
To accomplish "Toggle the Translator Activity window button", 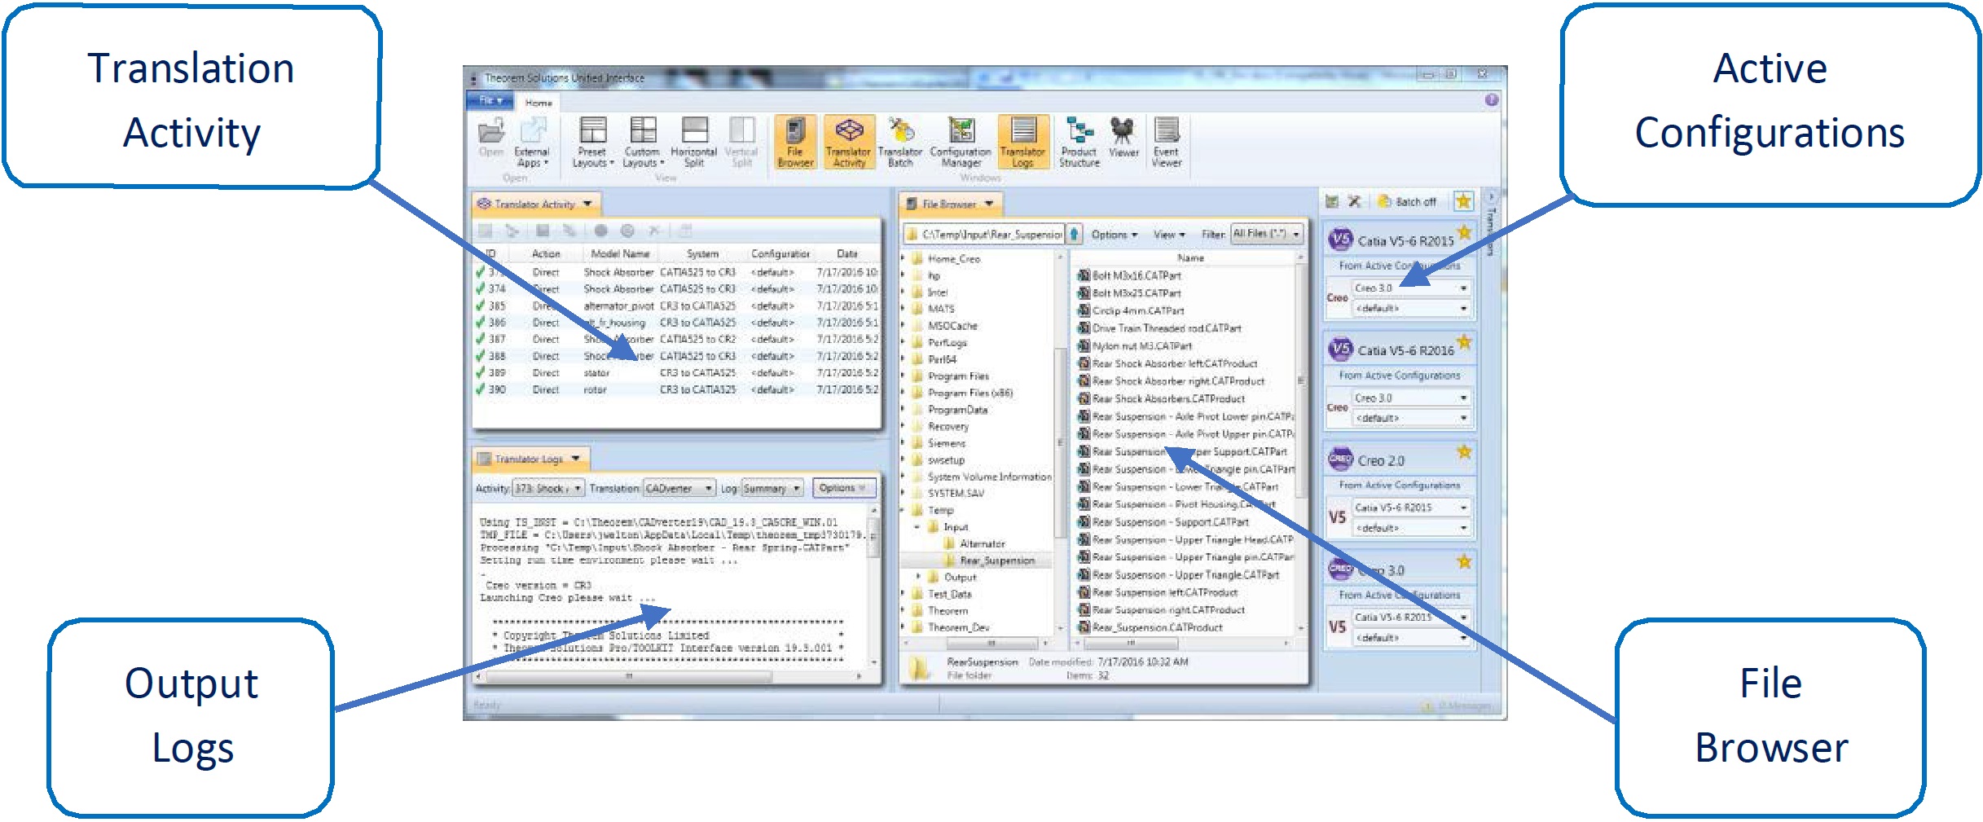I will (x=849, y=142).
